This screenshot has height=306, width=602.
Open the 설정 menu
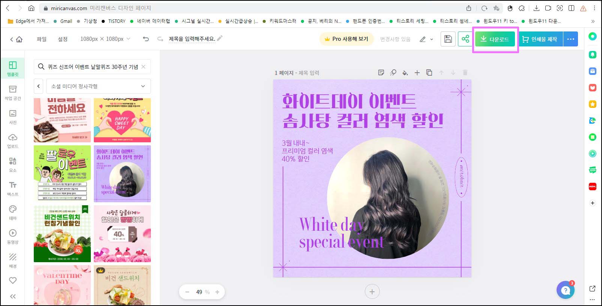pyautogui.click(x=63, y=39)
